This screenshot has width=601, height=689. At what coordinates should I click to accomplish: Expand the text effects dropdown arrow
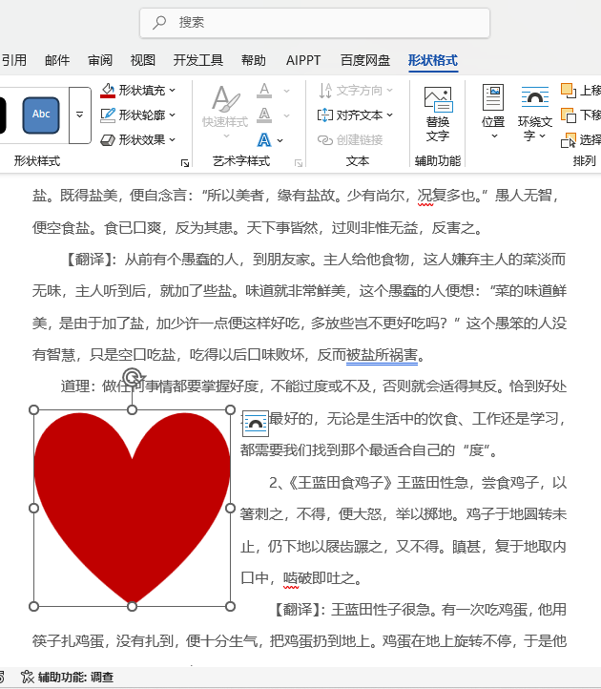[x=280, y=141]
